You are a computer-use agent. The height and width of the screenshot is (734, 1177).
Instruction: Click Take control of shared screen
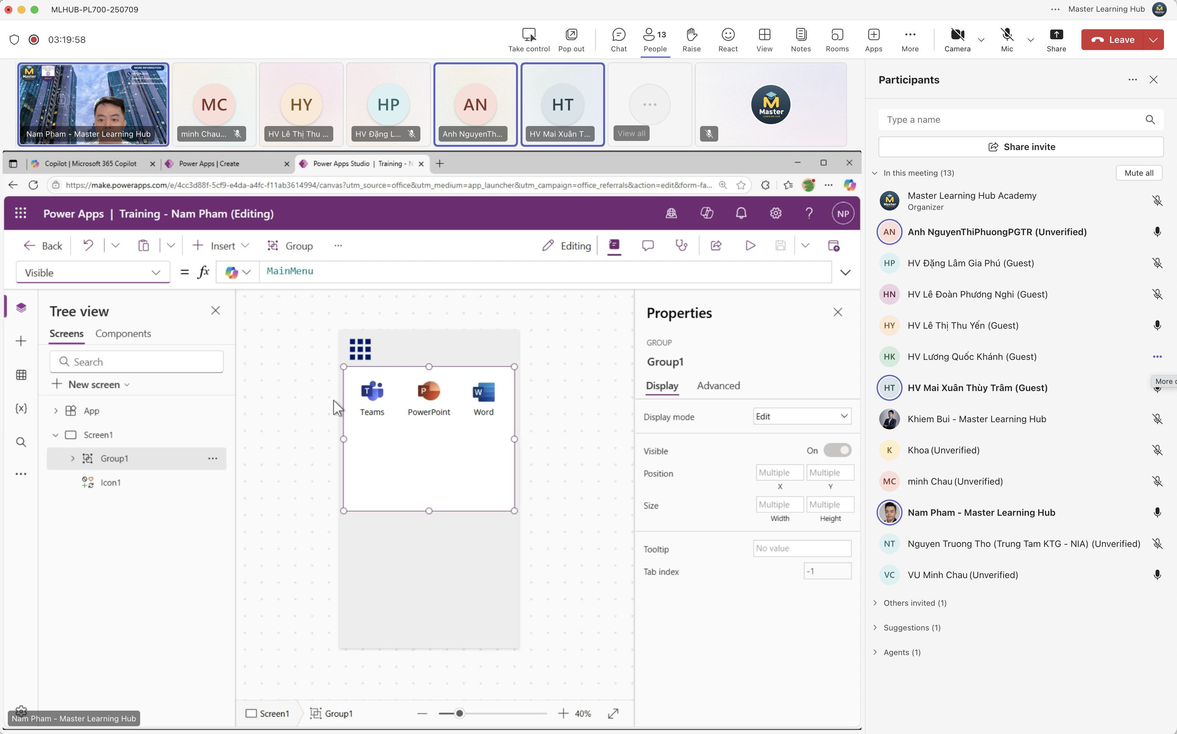coord(529,40)
